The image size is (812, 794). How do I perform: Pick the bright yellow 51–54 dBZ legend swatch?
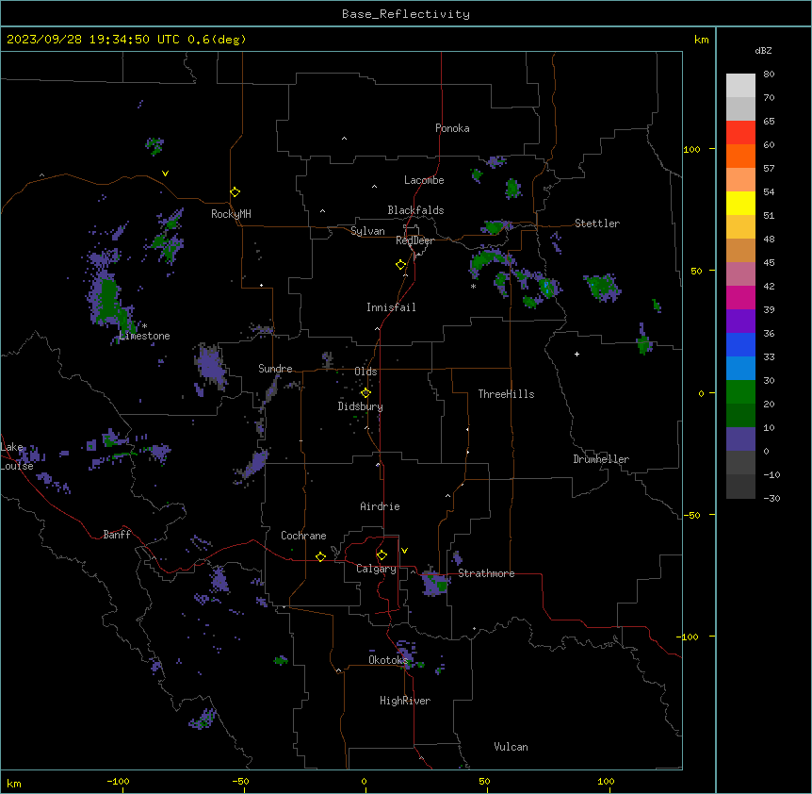[740, 203]
